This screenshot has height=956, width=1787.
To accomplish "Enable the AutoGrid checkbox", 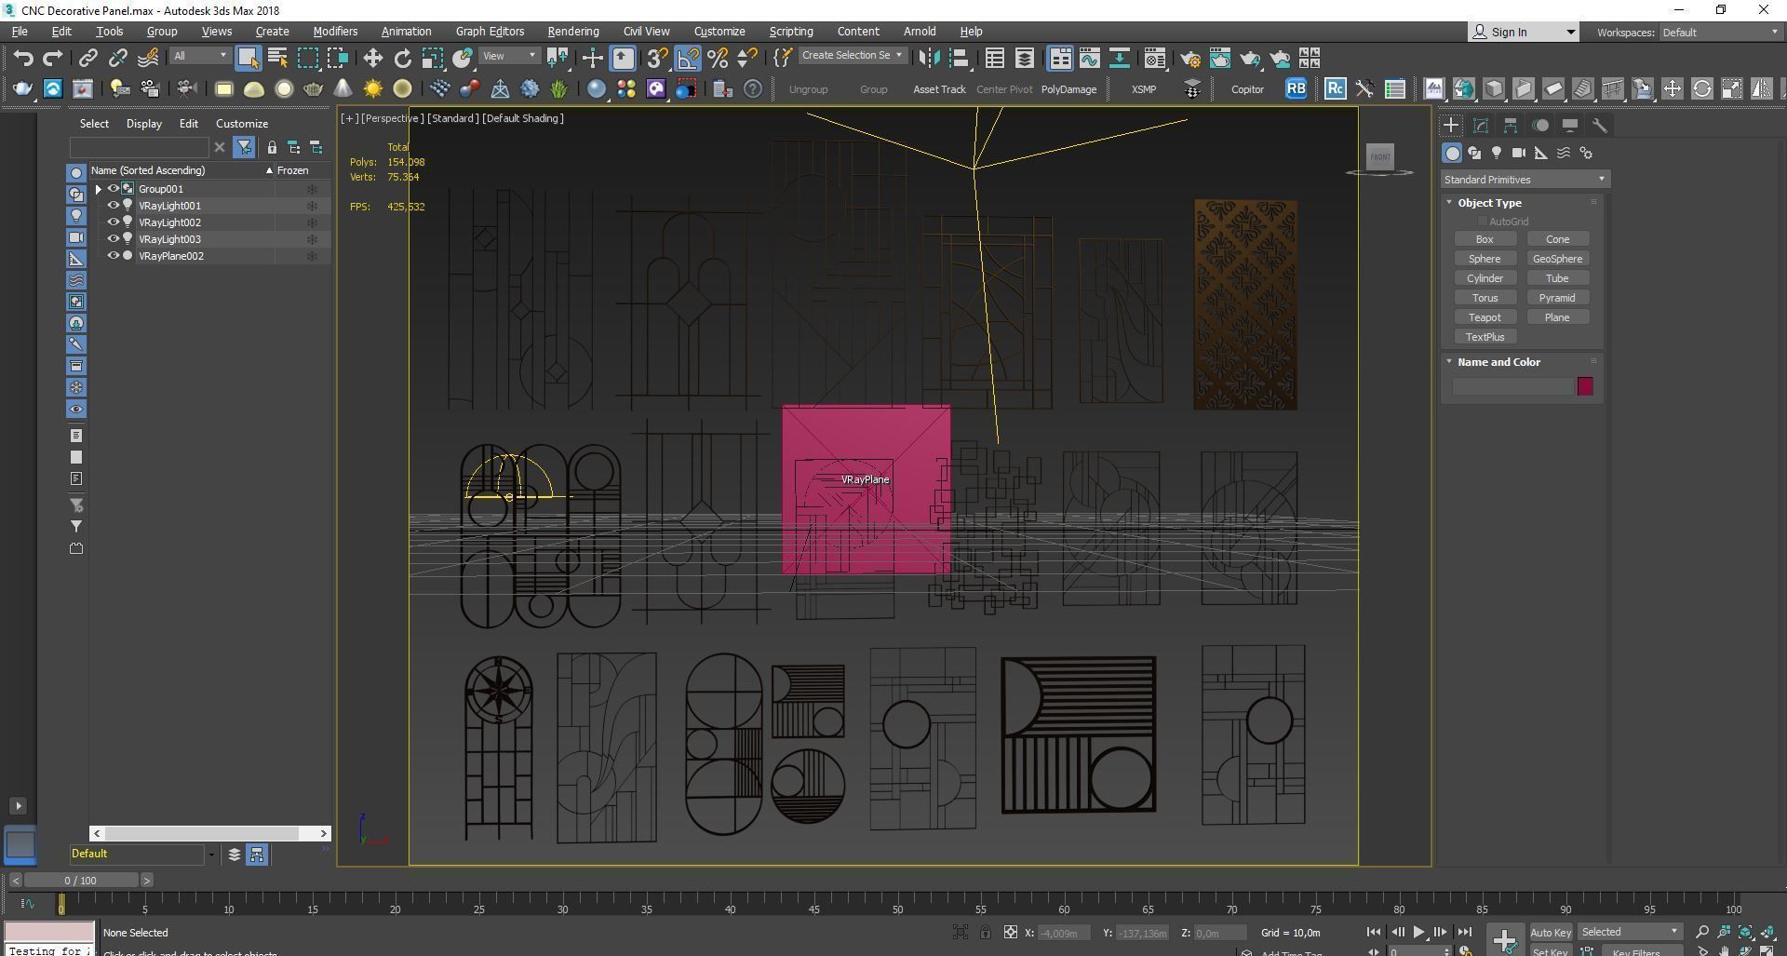I will [1482, 222].
